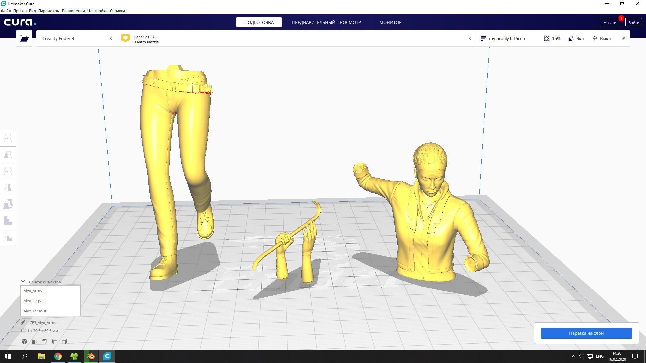Select the Scale tool in left toolbar
The height and width of the screenshot is (363, 646).
pyautogui.click(x=8, y=155)
